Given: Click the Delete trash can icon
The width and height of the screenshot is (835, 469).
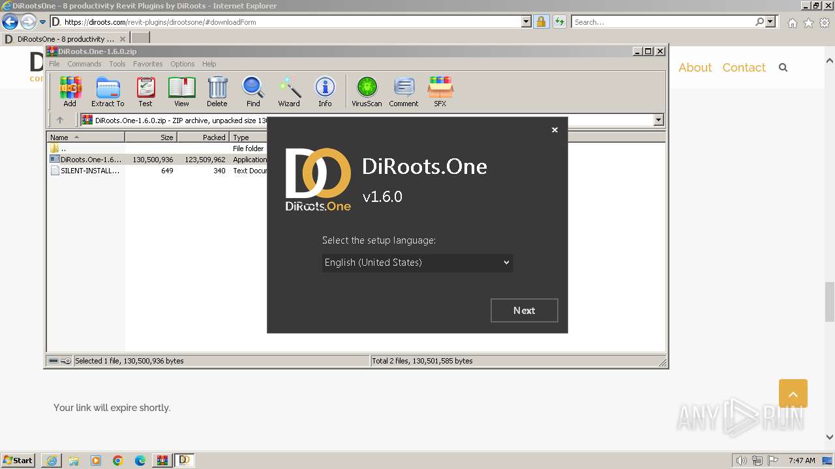Looking at the screenshot, I should pos(217,91).
